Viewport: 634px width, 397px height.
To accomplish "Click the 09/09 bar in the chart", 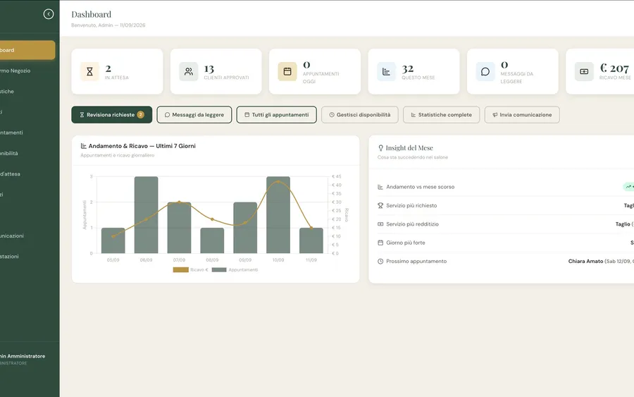I will 245,228.
